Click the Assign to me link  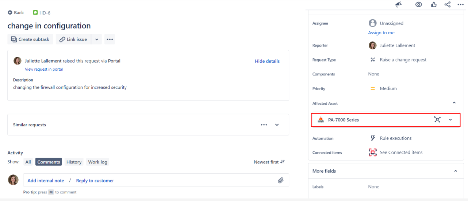(381, 33)
